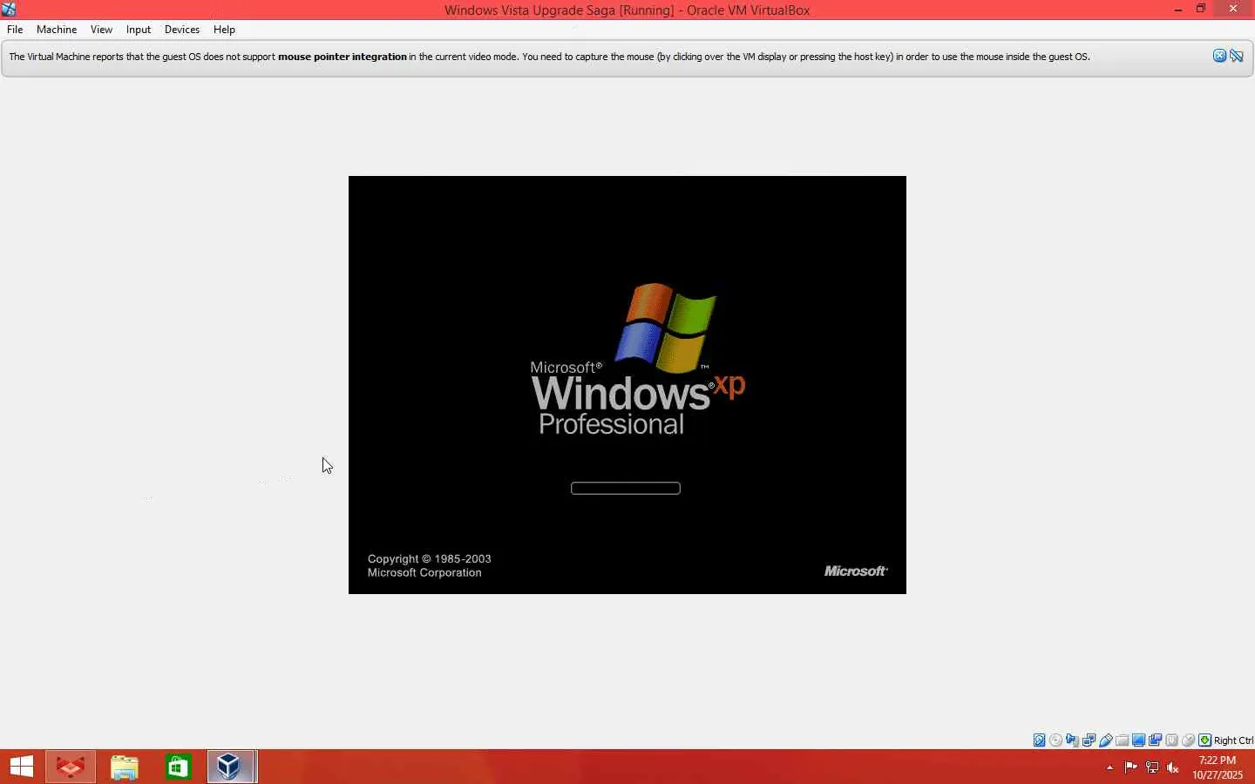Image resolution: width=1255 pixels, height=784 pixels.
Task: Open File Explorer from the taskbar
Action: tap(125, 767)
